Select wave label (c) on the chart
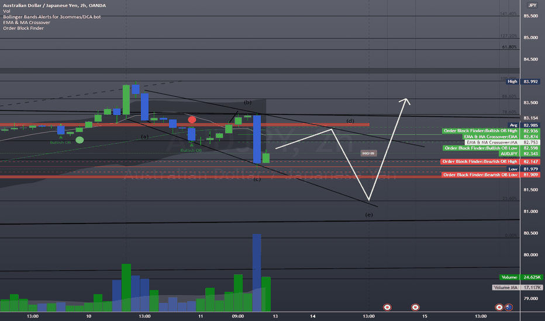Viewport: 545px width, 321px height. [257, 179]
